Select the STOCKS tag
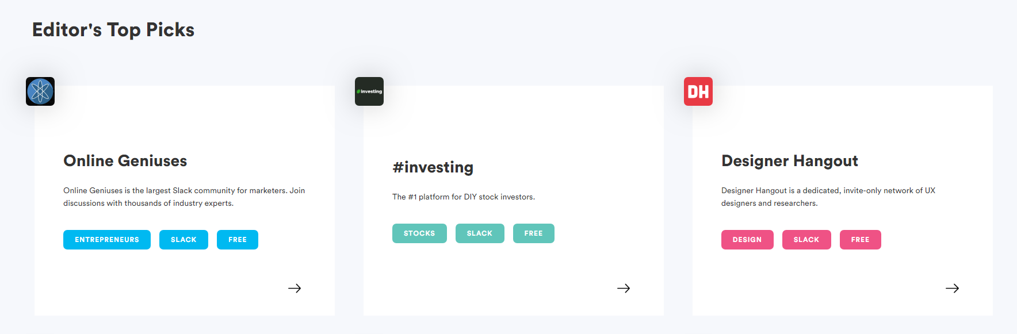1017x334 pixels. (x=419, y=233)
